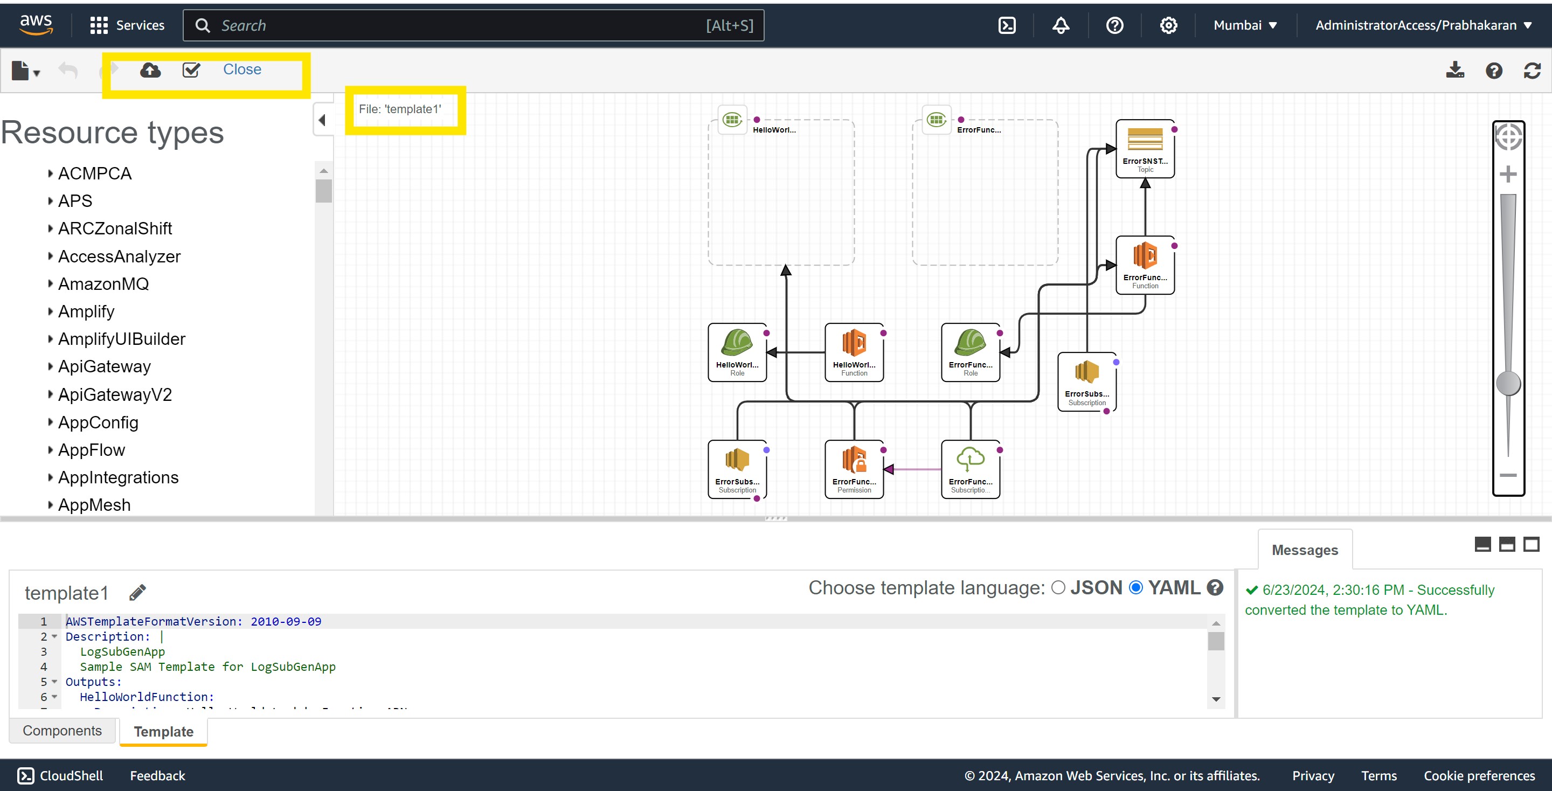This screenshot has width=1552, height=791.
Task: Open the Feedback link
Action: click(x=157, y=775)
